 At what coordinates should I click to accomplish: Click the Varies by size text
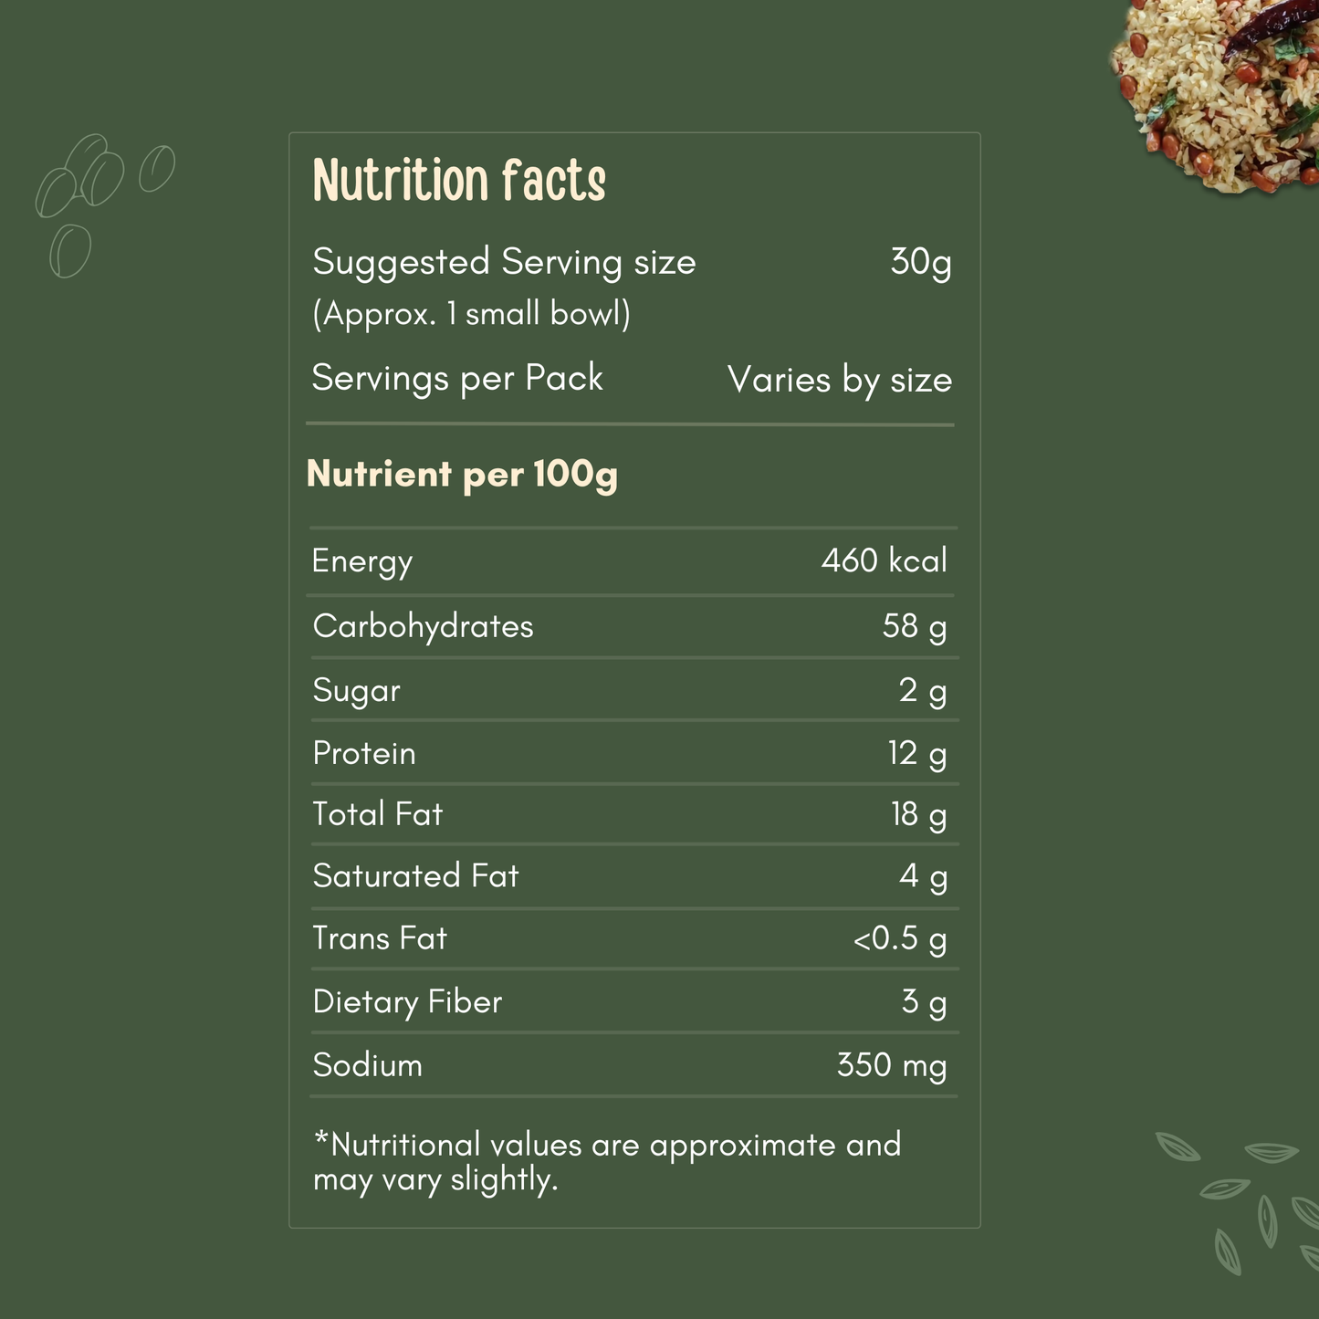pos(839,381)
